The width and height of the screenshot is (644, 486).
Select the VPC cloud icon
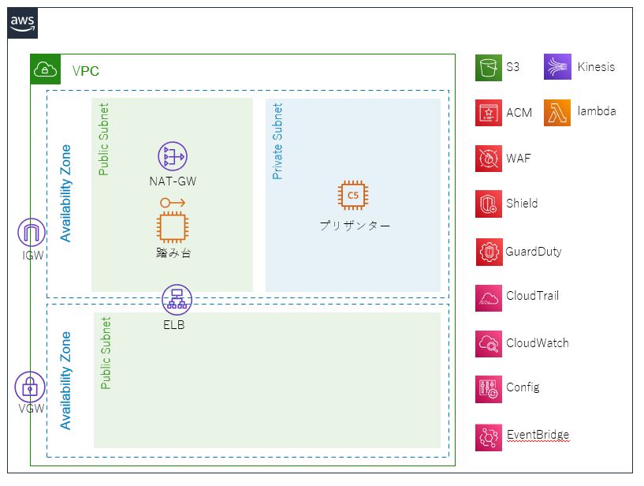pyautogui.click(x=45, y=69)
